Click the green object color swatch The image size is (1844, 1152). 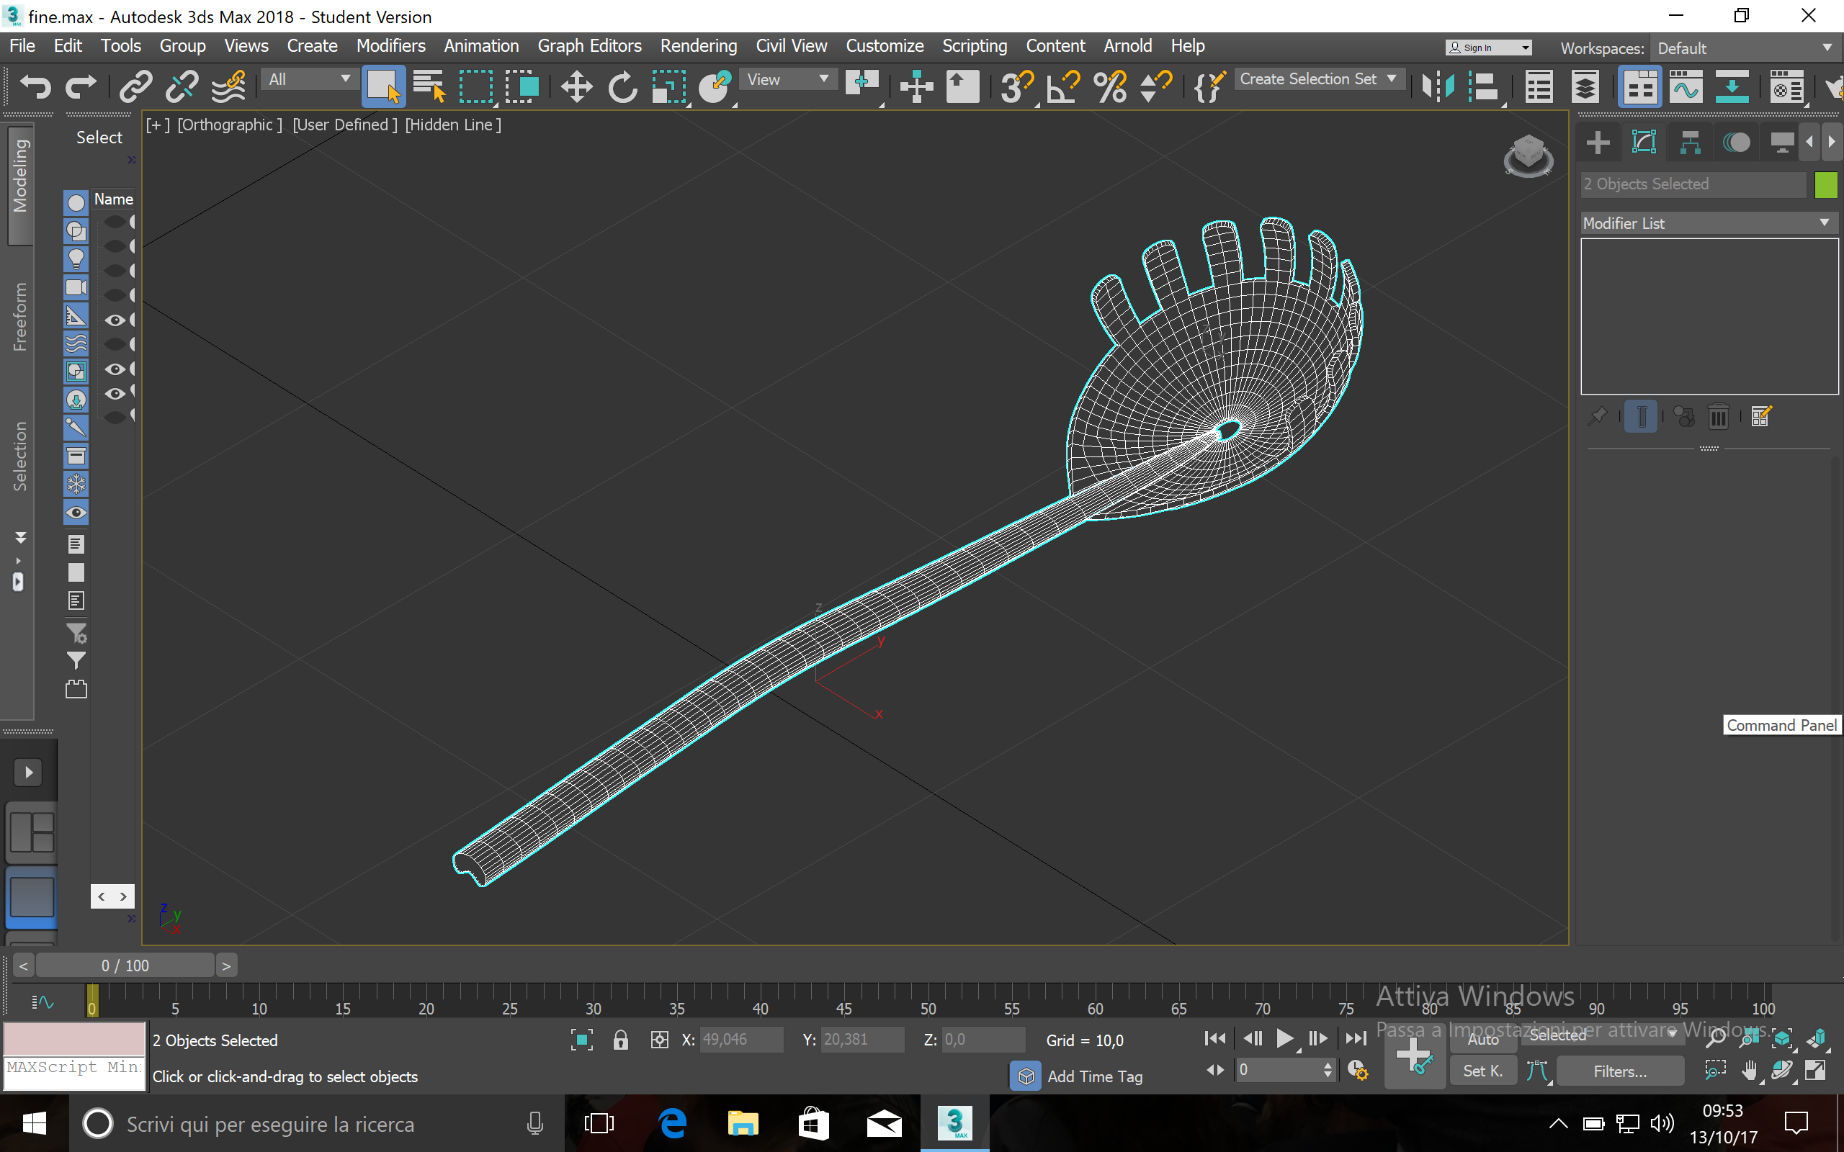click(1826, 184)
